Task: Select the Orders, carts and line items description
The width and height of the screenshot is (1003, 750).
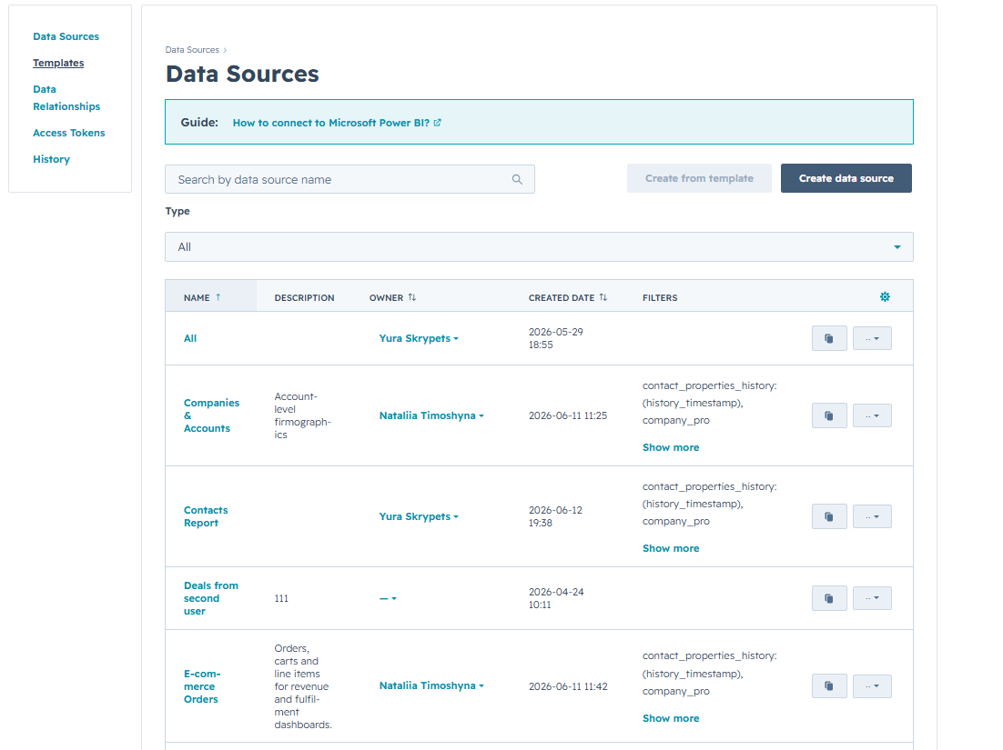Action: [303, 686]
